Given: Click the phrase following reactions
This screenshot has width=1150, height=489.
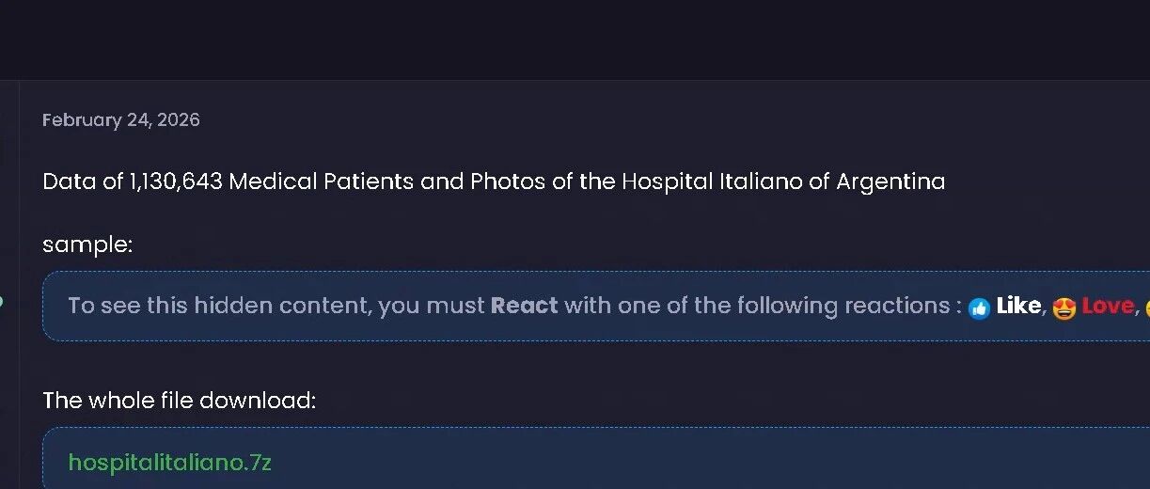Looking at the screenshot, I should [843, 306].
